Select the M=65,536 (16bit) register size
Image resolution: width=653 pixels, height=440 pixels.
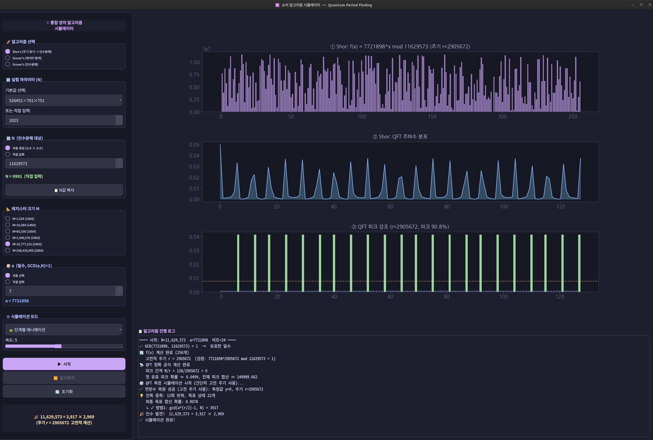[8, 231]
